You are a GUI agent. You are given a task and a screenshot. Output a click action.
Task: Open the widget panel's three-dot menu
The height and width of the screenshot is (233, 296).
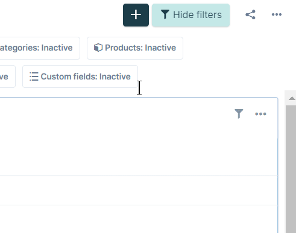click(260, 114)
